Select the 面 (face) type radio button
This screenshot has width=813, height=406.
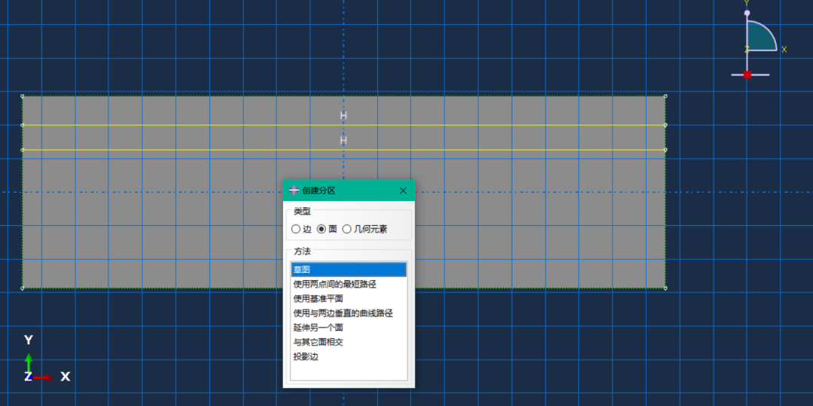point(321,229)
